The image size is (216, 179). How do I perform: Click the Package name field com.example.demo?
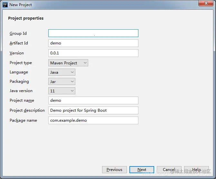(93, 120)
